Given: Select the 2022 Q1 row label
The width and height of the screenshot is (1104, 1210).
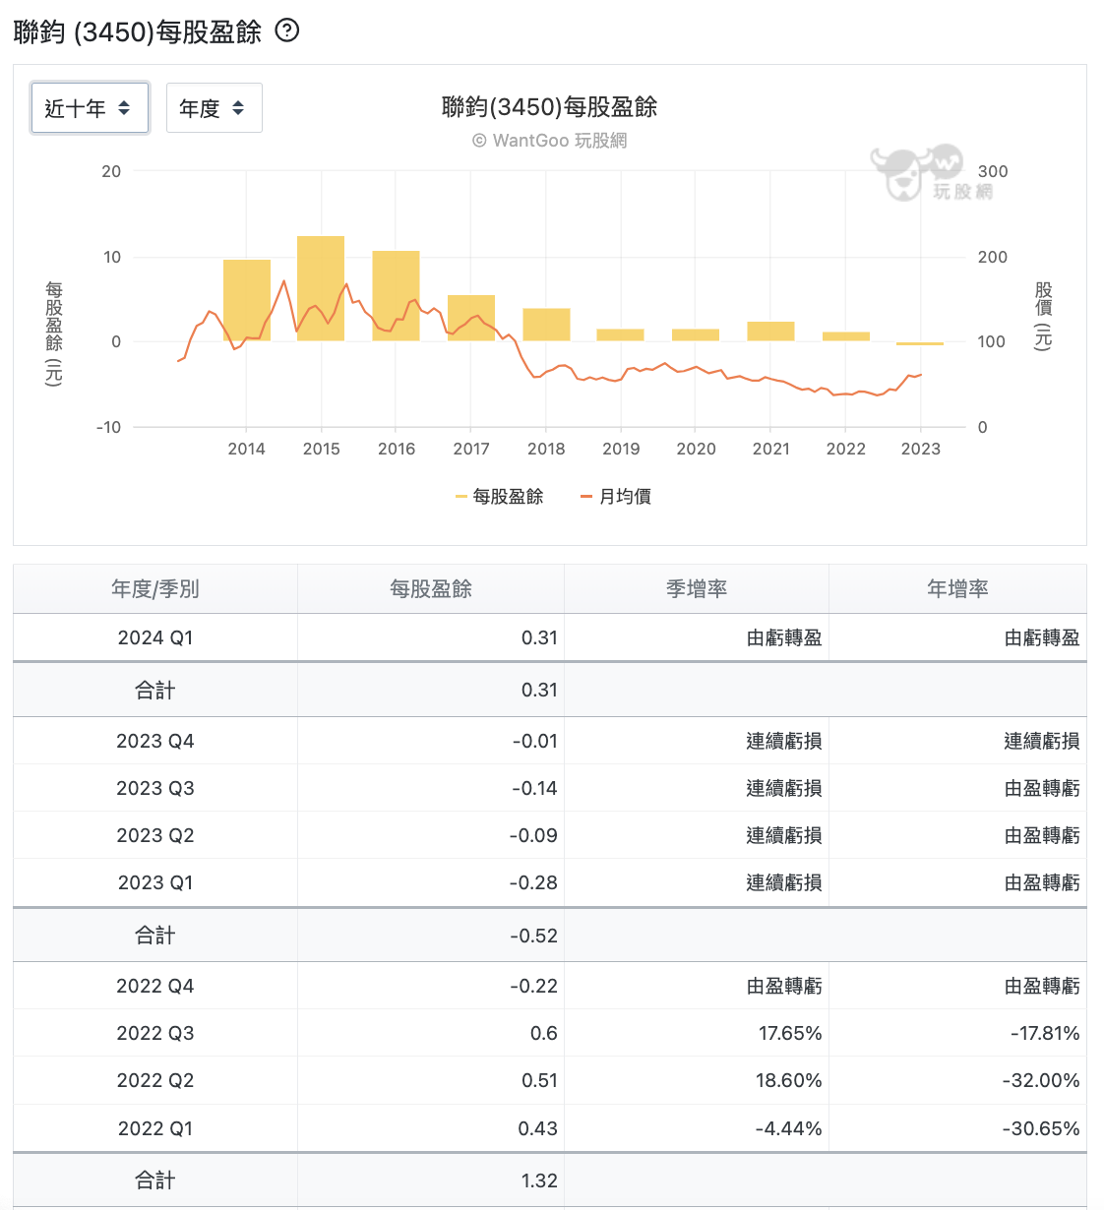Looking at the screenshot, I should pos(155,1128).
